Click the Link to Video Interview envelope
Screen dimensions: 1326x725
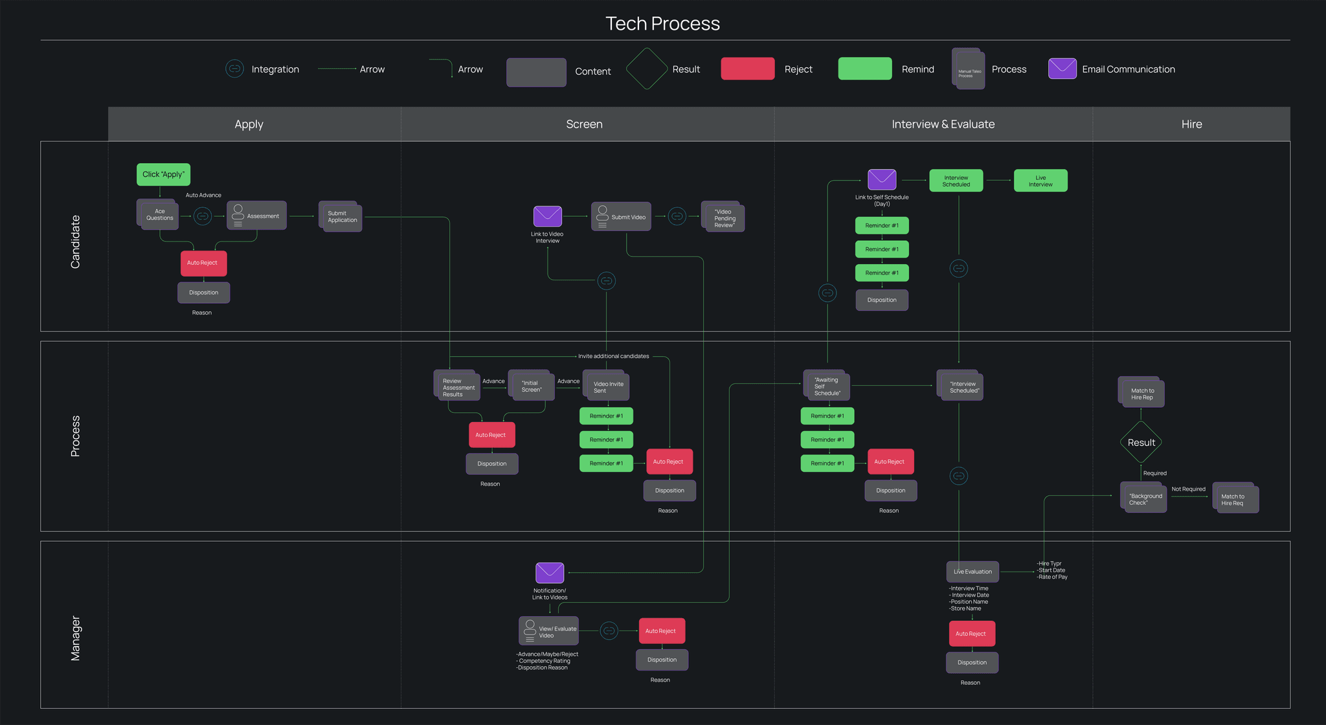coord(547,216)
